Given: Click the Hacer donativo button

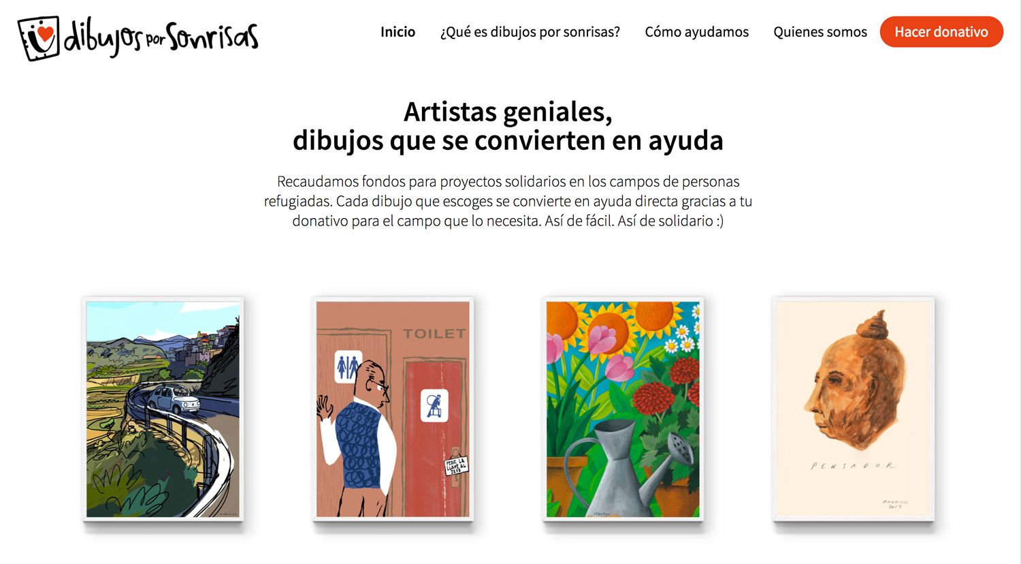Looking at the screenshot, I should [x=941, y=32].
